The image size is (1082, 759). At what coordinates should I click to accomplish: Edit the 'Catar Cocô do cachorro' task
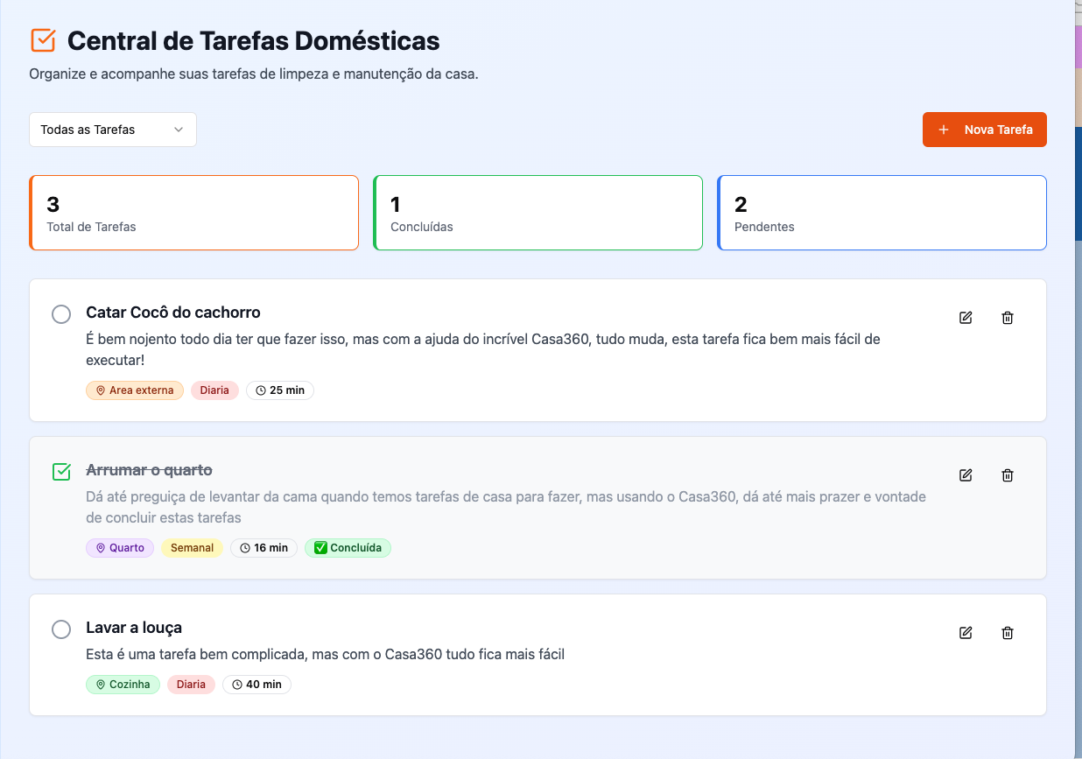coord(966,318)
